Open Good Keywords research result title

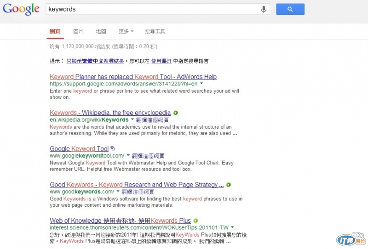pyautogui.click(x=137, y=185)
